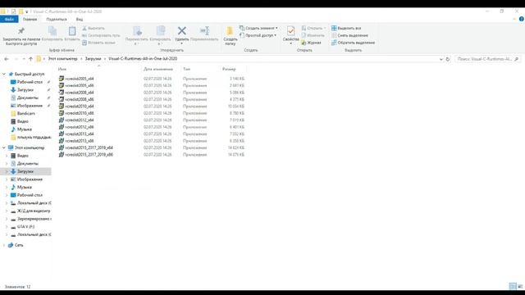Click the vcredist2005_x64 file icon

tap(62, 79)
